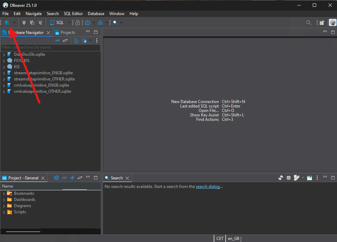The image size is (337, 242).
Task: Click the DBeaver perspective icon
Action: [332, 23]
